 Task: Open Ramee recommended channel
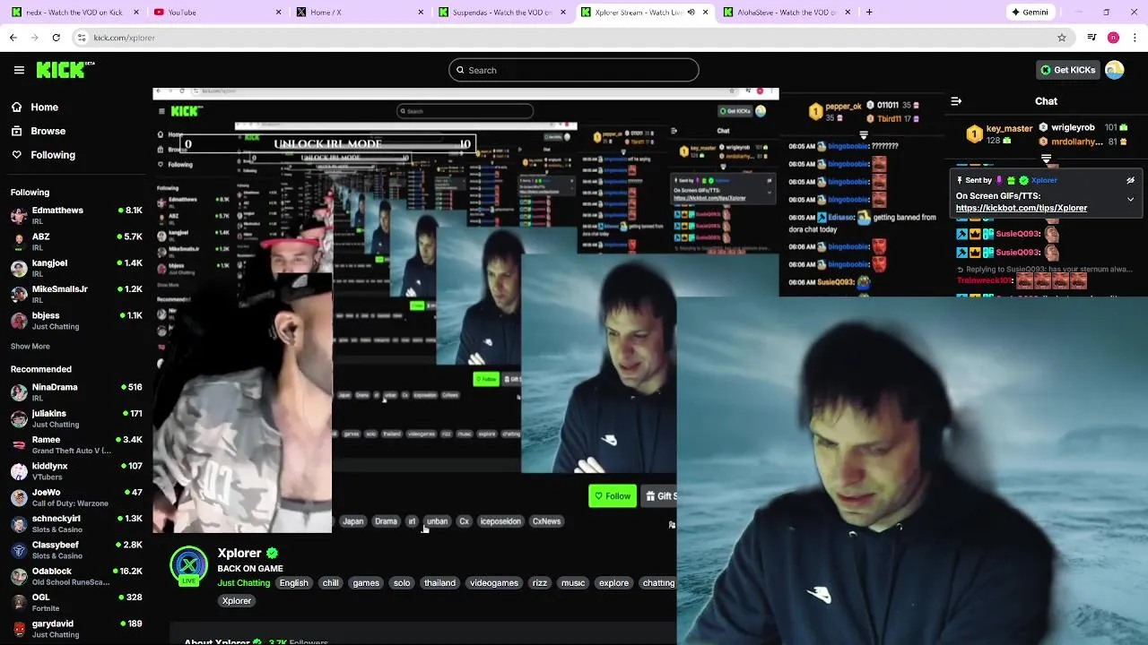click(76, 444)
